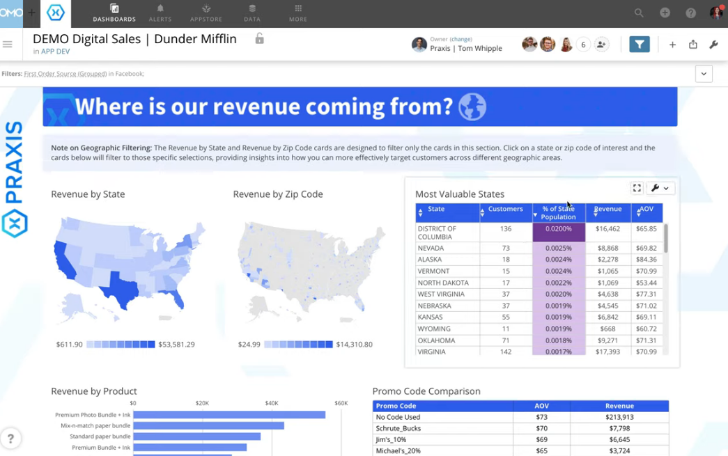
Task: Click the DISTRICT OF COLUMBIA row
Action: coord(539,233)
